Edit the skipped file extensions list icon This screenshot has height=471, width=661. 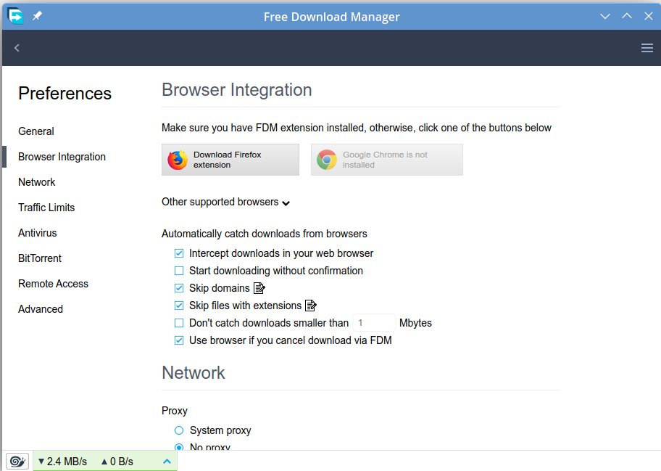pyautogui.click(x=311, y=306)
